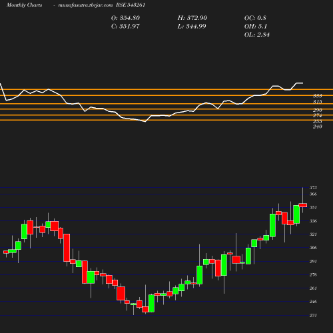This screenshot has width=333, height=333.
Task: Click the '291' price axis label
Action: pos(313,261)
